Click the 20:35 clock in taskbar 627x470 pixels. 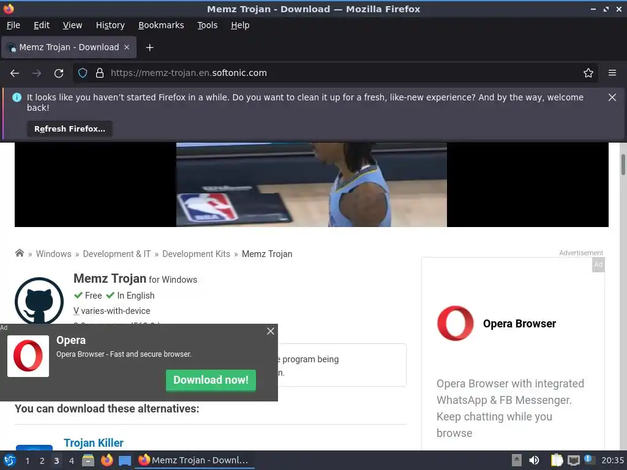coord(612,460)
